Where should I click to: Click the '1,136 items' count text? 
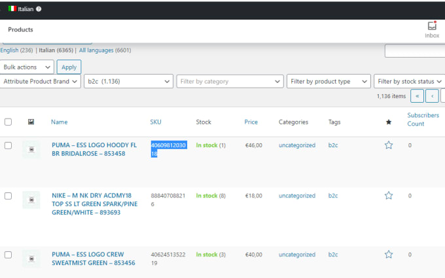391,96
